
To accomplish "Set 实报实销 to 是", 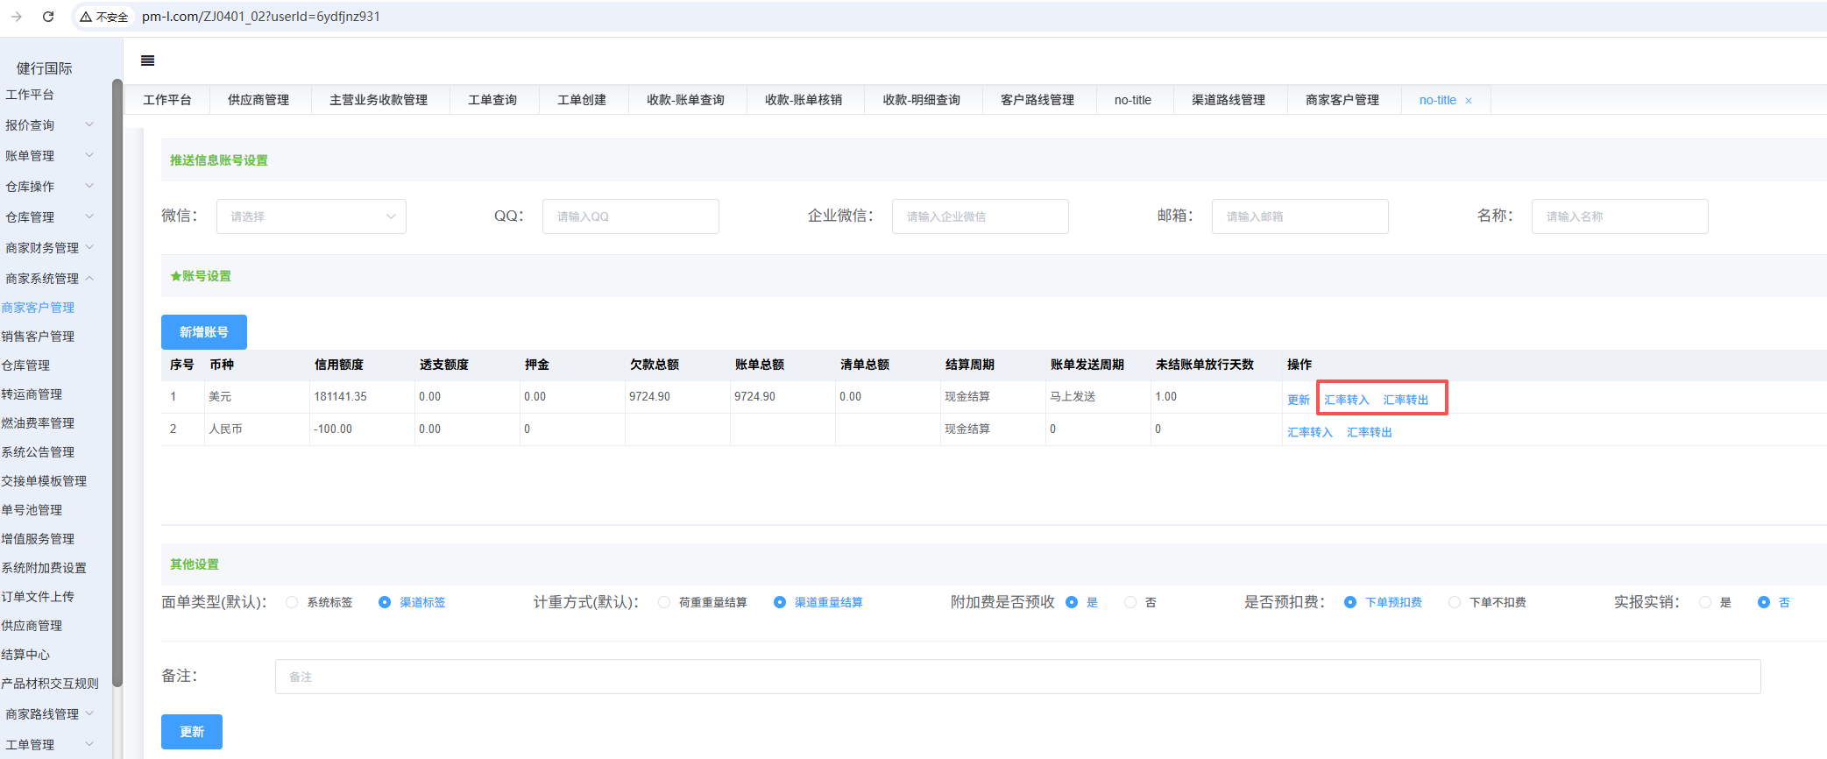I will pos(1705,602).
